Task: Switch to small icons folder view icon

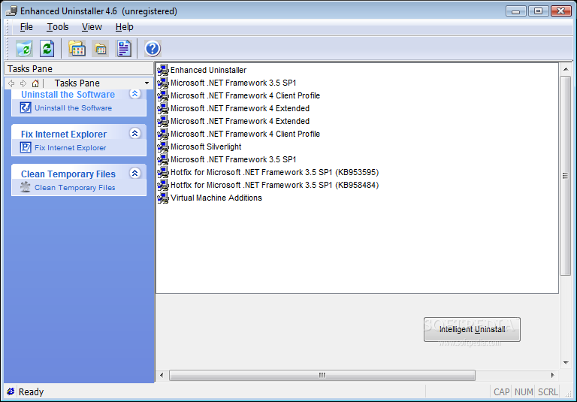Action: [x=101, y=49]
